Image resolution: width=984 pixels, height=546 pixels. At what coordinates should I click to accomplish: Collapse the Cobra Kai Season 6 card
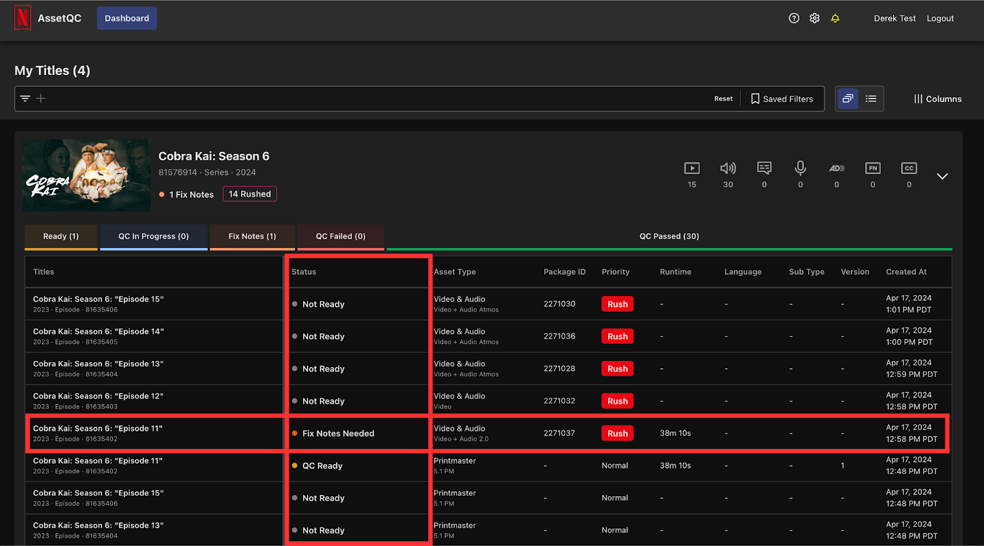click(x=942, y=176)
